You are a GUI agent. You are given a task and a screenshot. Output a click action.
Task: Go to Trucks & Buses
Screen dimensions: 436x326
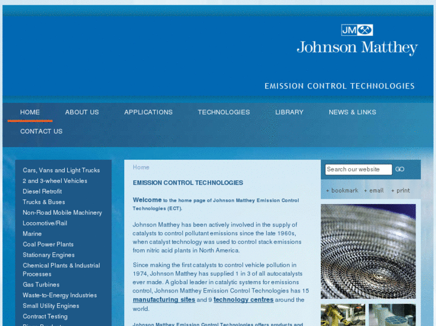(44, 202)
